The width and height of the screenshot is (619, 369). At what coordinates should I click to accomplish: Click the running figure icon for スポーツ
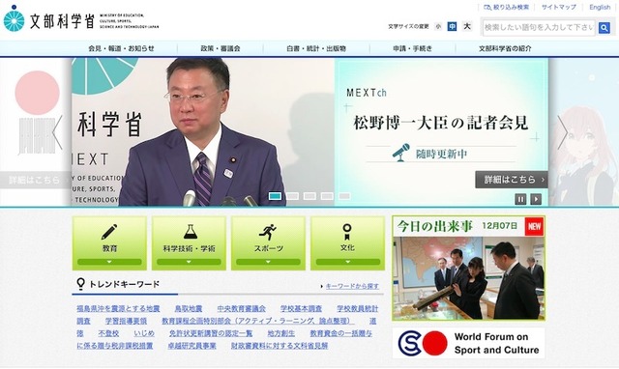[268, 232]
